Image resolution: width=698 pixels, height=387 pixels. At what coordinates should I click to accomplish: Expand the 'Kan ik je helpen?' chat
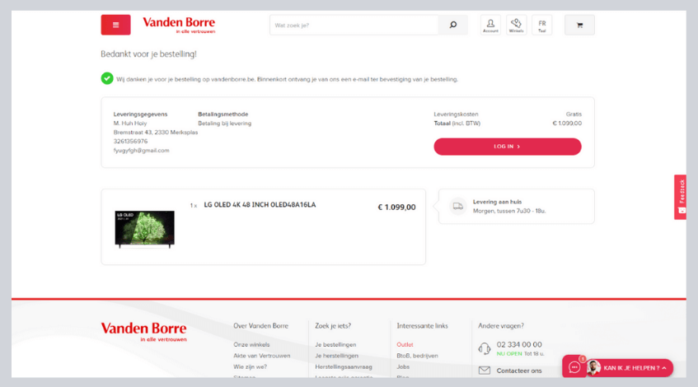point(635,368)
